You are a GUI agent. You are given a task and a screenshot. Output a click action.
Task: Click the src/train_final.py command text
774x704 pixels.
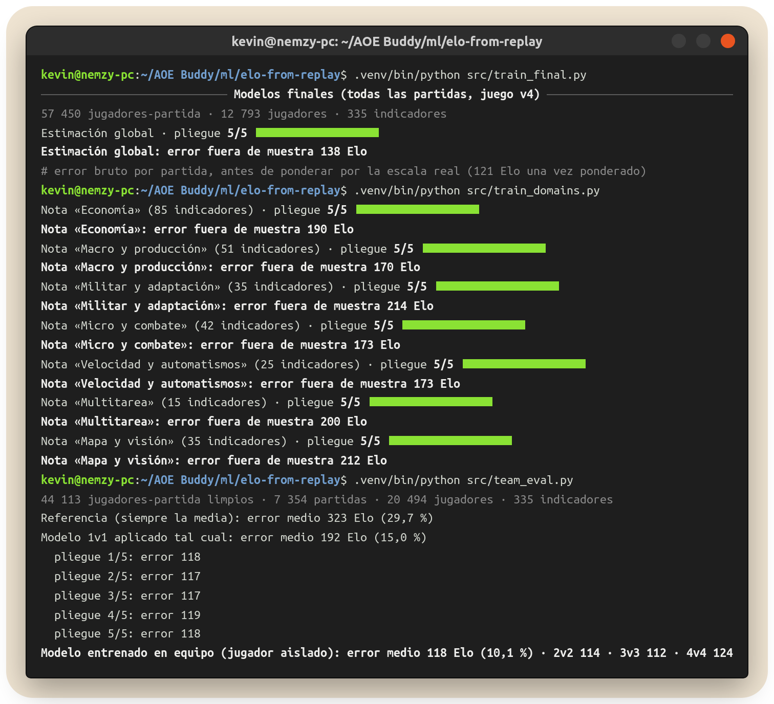[x=527, y=75]
